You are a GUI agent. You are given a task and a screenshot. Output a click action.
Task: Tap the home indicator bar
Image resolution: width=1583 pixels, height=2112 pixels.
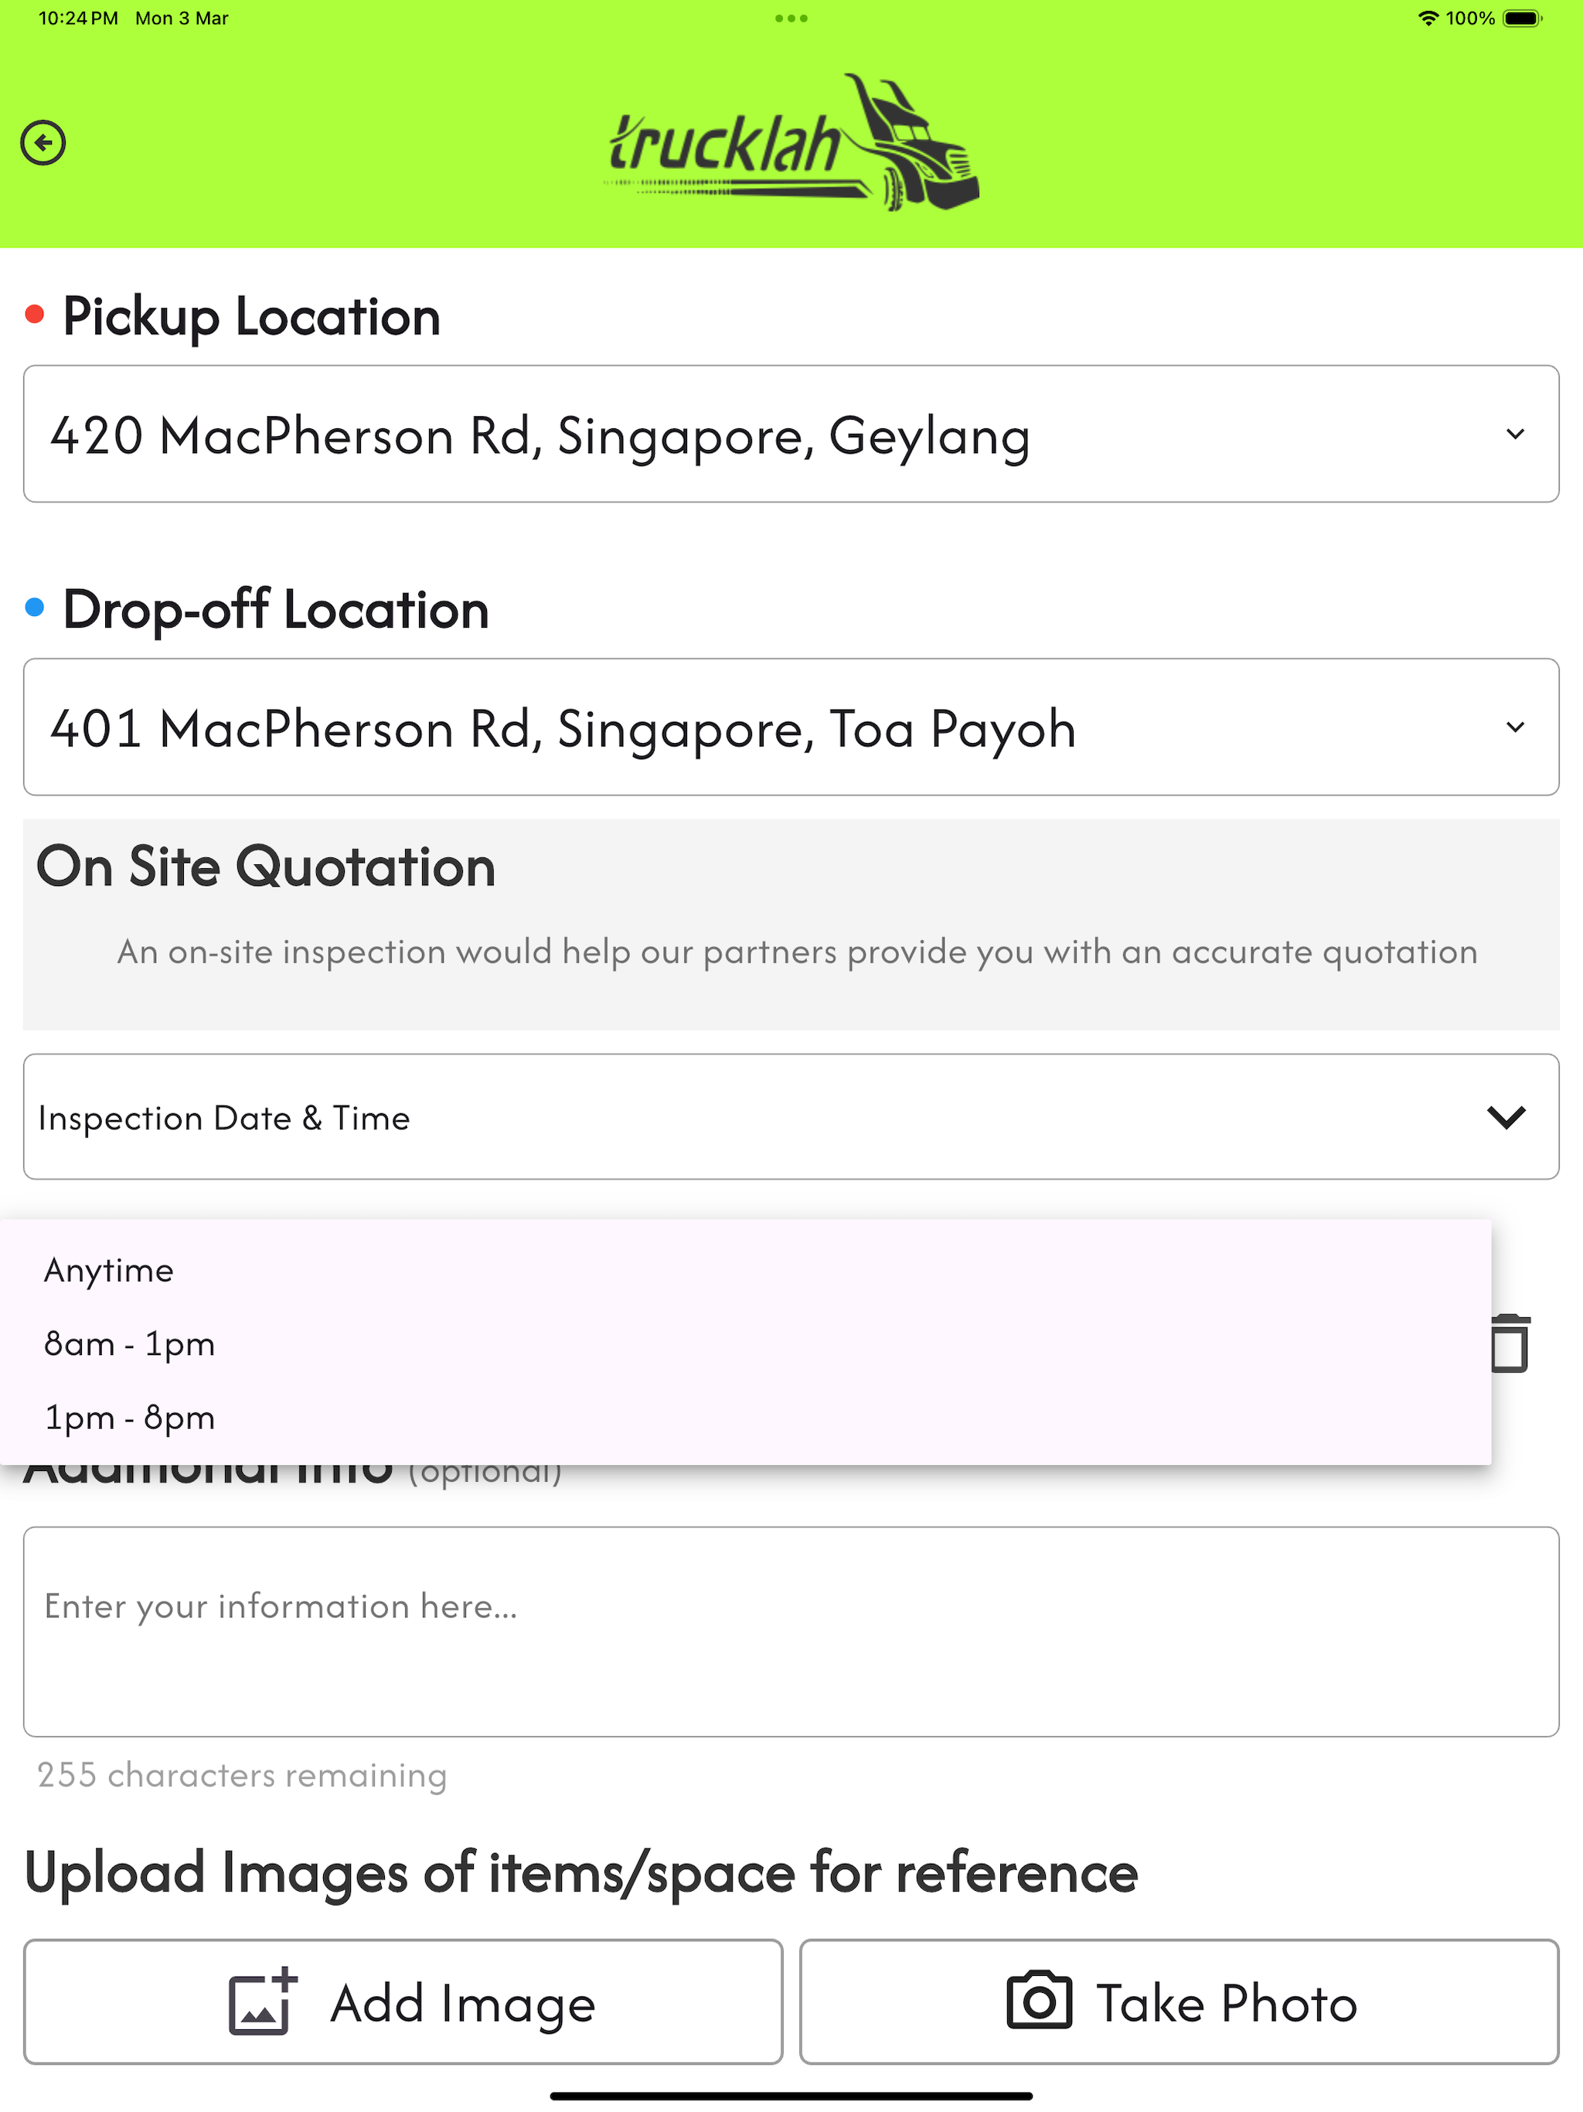[791, 2096]
